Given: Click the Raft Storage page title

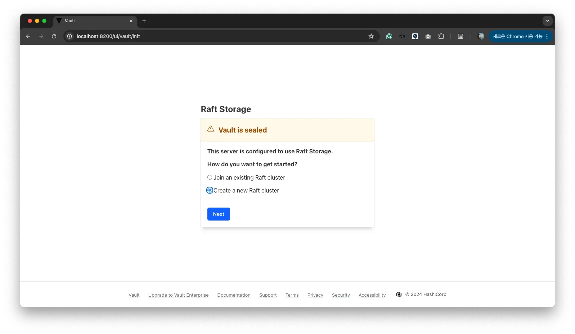Looking at the screenshot, I should pos(226,109).
